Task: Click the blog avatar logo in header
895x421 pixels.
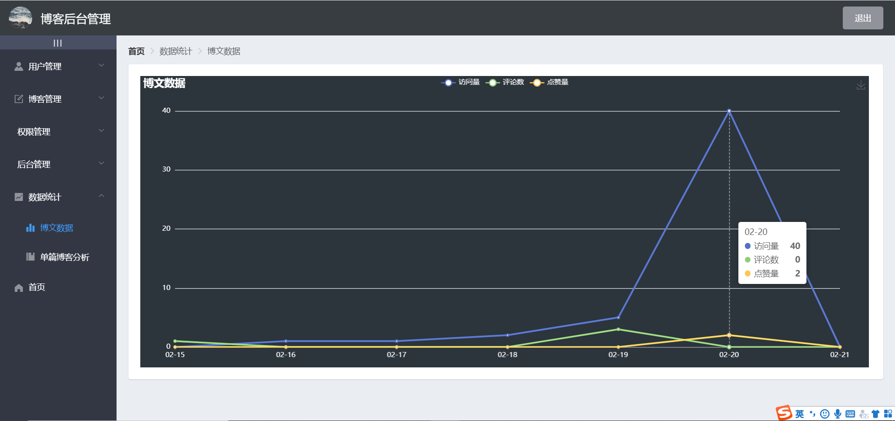Action: 21,18
